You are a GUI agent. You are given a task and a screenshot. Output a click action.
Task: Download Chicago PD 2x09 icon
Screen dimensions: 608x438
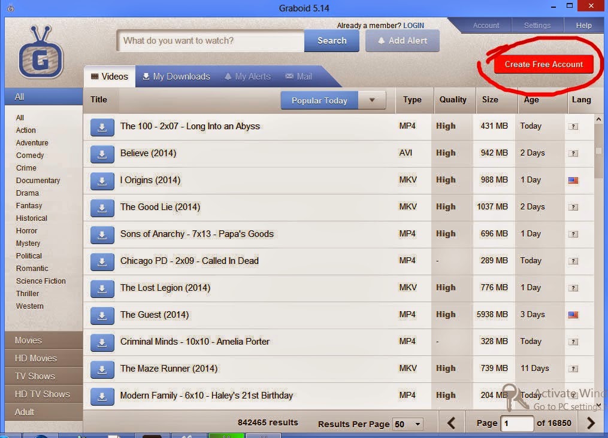click(102, 262)
